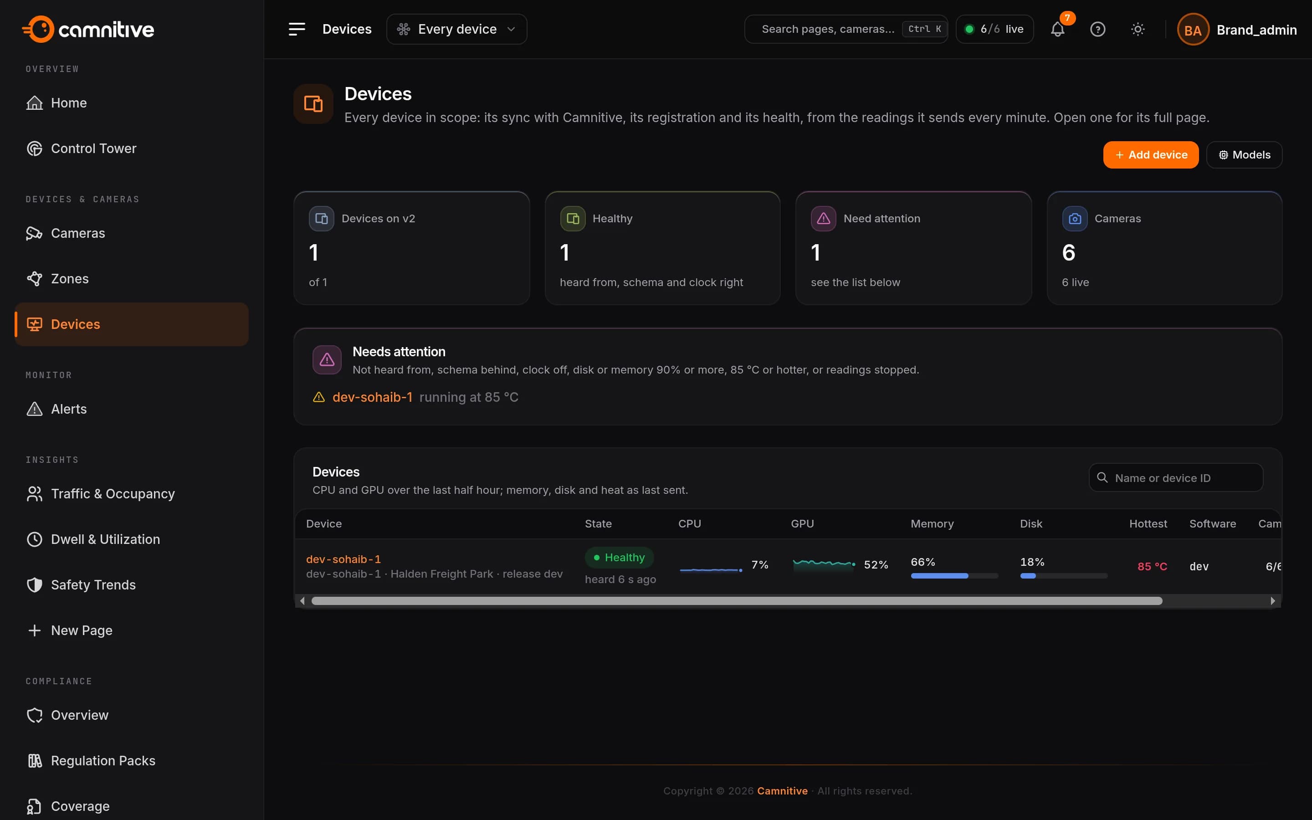The height and width of the screenshot is (820, 1312).
Task: Click the Healthy state badge
Action: coord(619,558)
